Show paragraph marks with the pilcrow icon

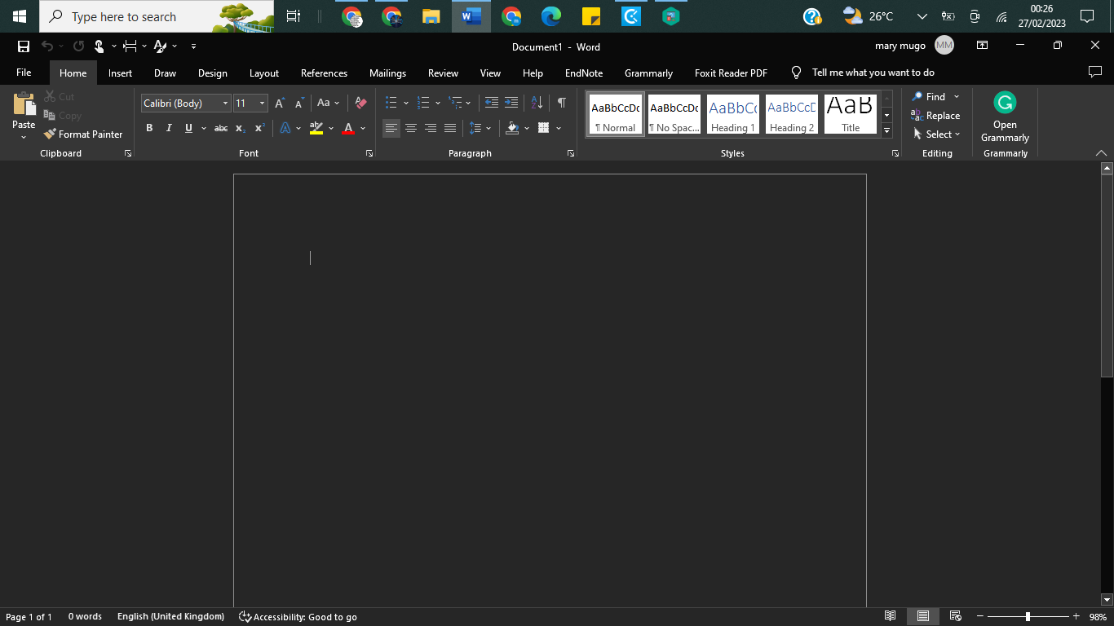(561, 103)
